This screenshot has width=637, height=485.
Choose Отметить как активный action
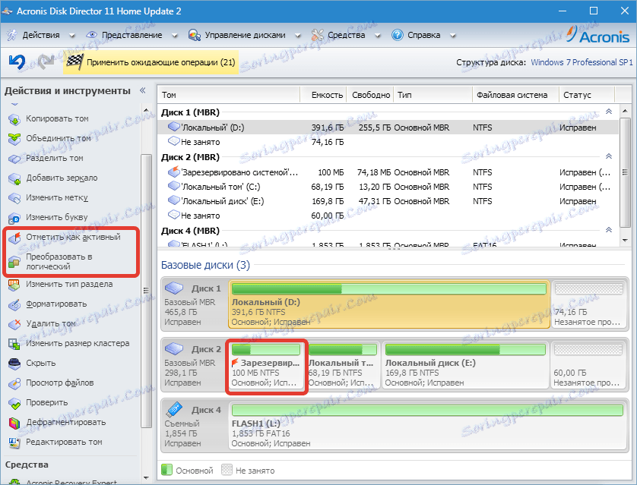[73, 237]
